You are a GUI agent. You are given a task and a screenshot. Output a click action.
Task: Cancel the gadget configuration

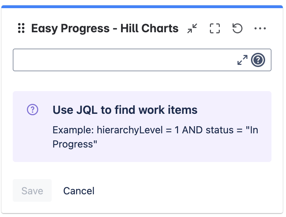79,191
